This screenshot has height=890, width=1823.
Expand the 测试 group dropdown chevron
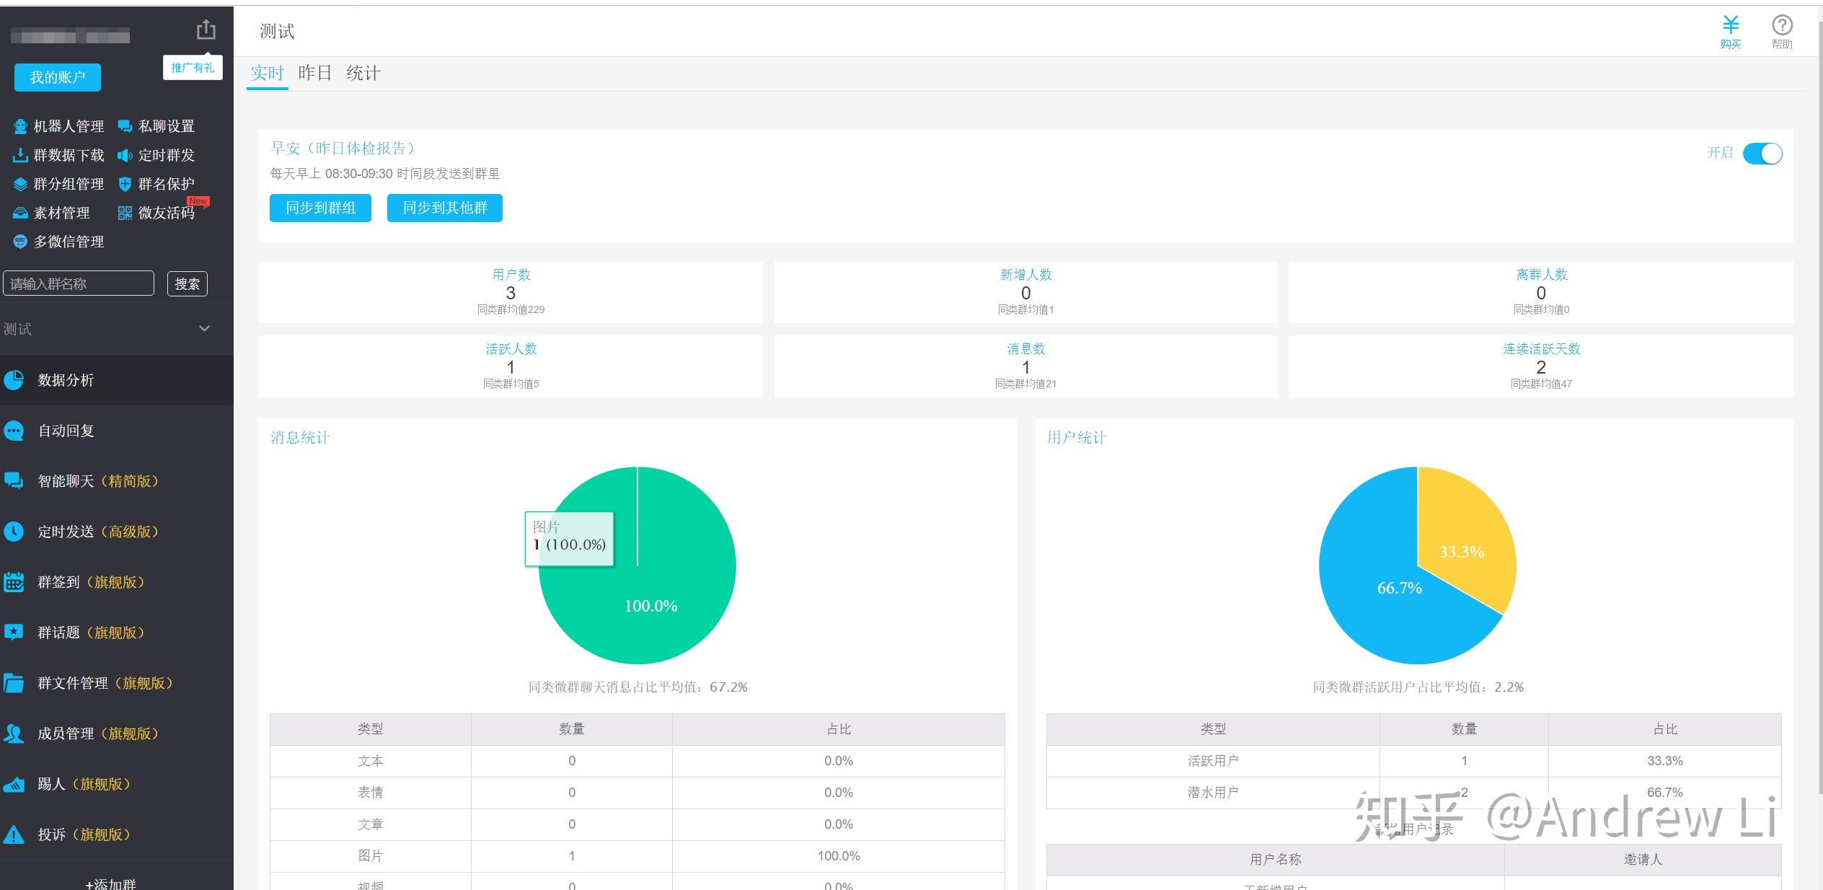[204, 328]
